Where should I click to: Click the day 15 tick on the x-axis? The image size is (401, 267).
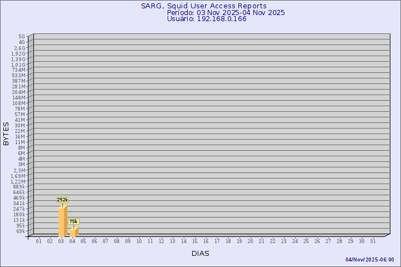coord(195,241)
